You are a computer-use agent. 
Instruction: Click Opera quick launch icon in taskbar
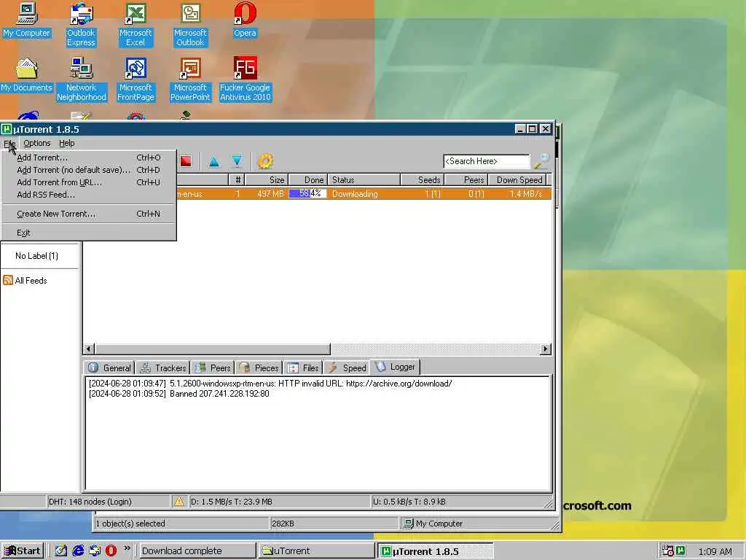pyautogui.click(x=111, y=551)
